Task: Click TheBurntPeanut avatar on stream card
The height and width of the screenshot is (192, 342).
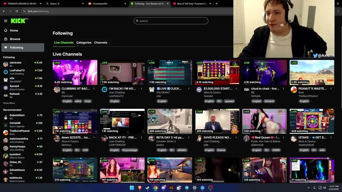Action: coord(294,90)
